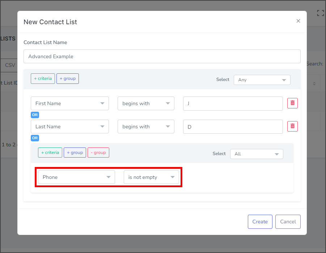Viewport: 326px width, 253px height.
Task: Remove the nested group
Action: pos(98,153)
